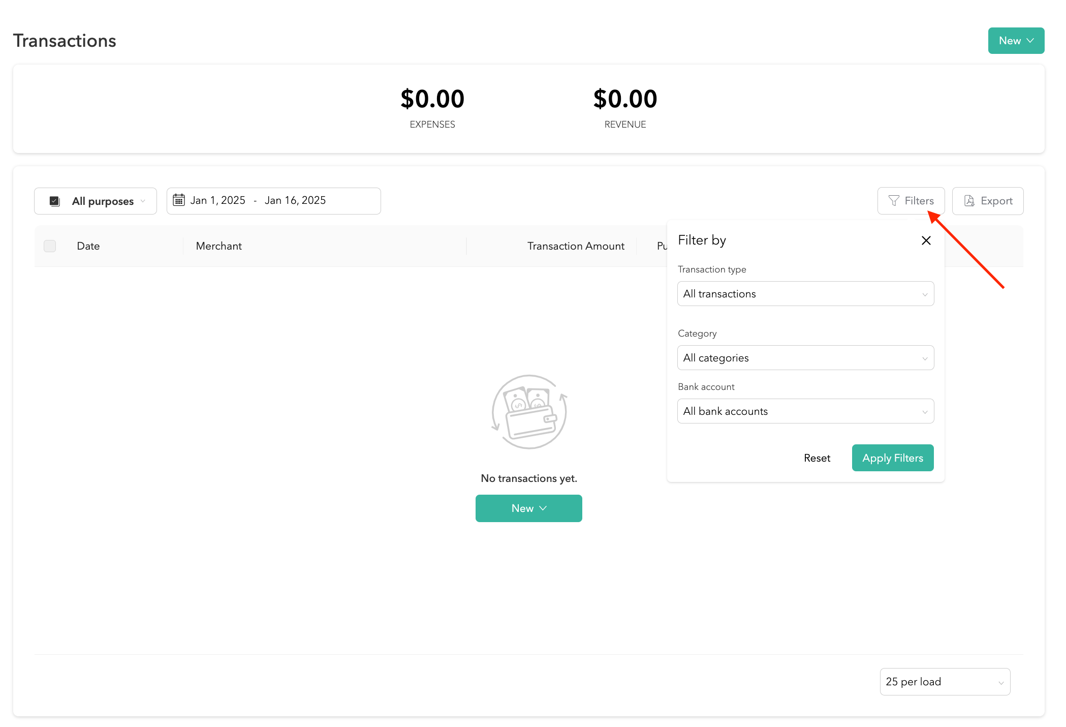The height and width of the screenshot is (727, 1066).
Task: Click the Reset filters link
Action: [817, 458]
